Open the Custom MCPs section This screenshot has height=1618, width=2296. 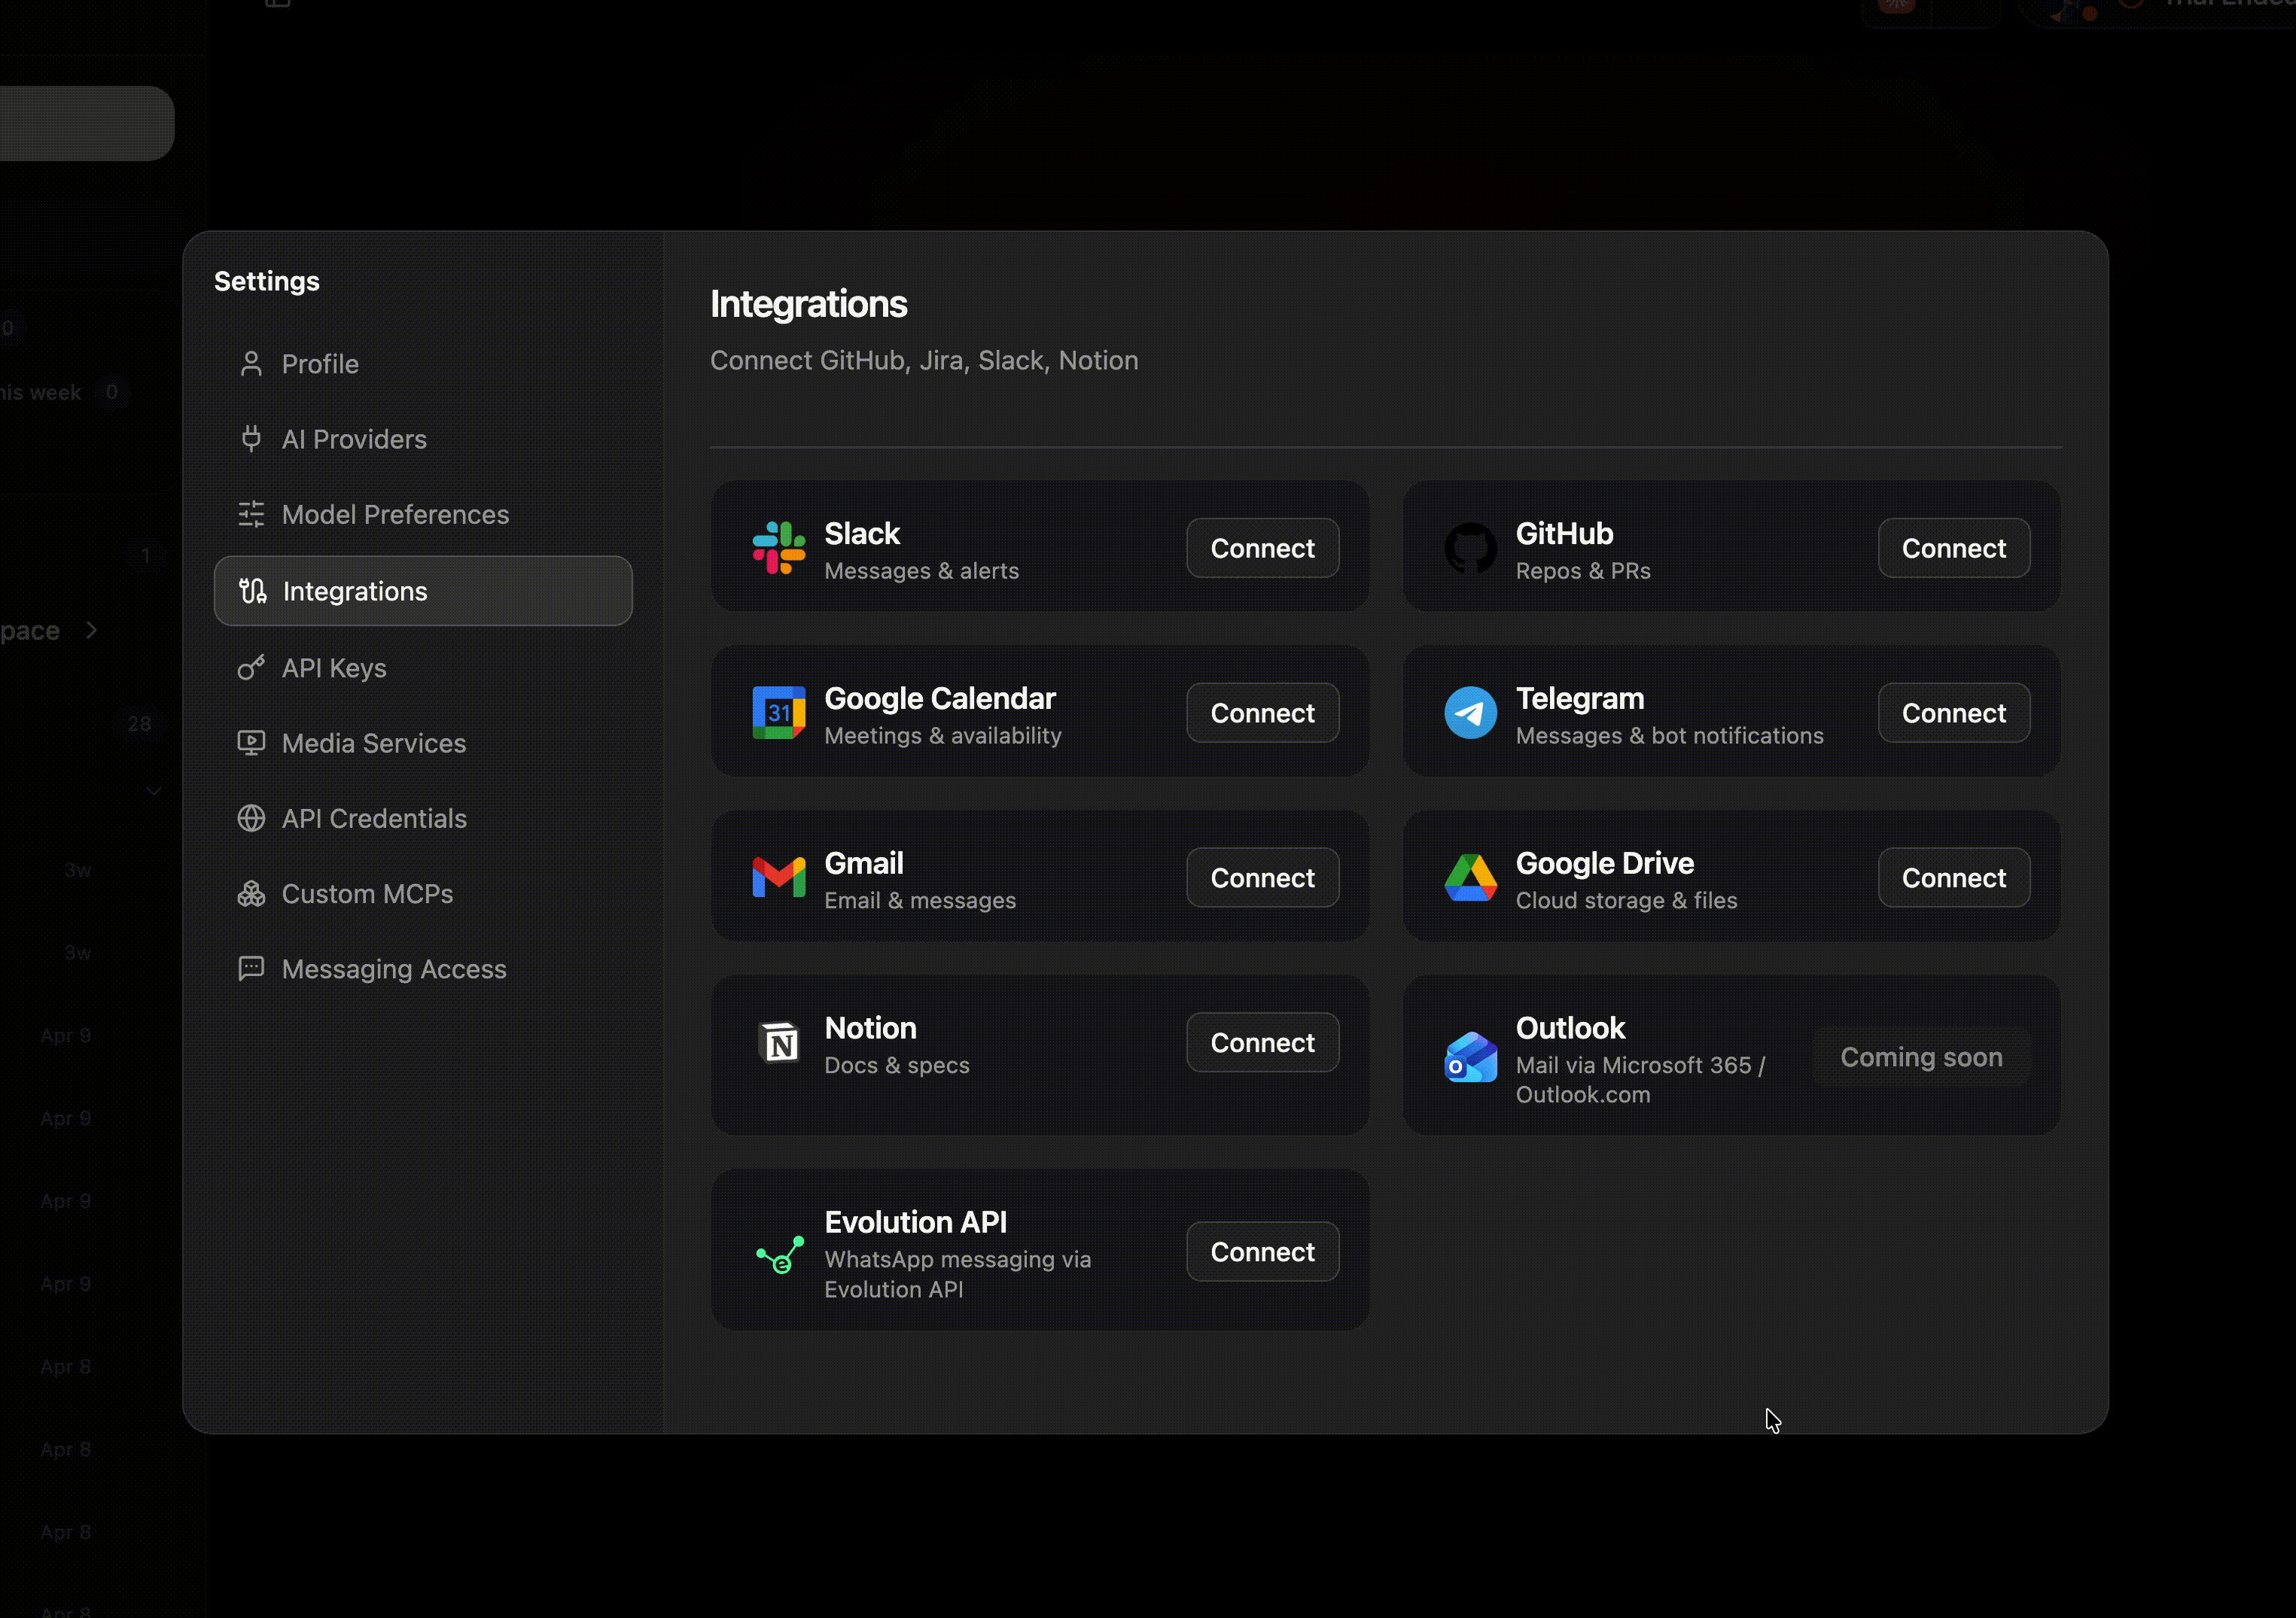[x=423, y=894]
